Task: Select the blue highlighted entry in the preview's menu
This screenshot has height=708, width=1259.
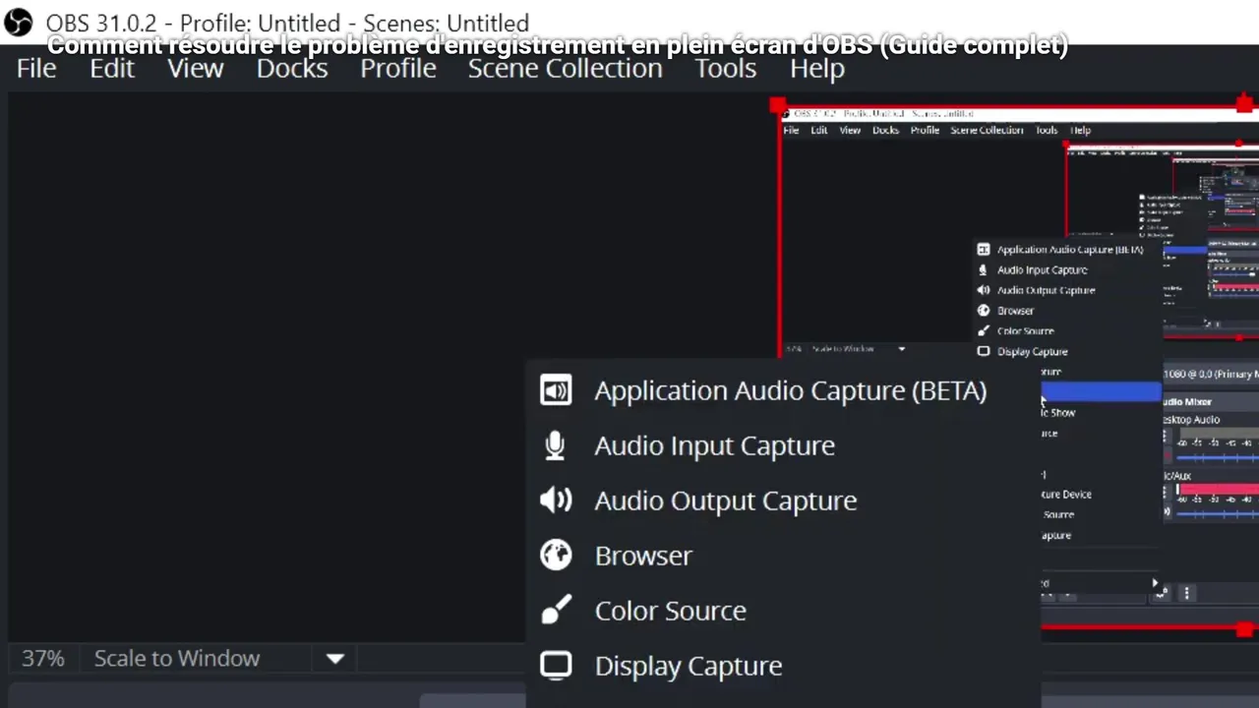Action: [1102, 392]
